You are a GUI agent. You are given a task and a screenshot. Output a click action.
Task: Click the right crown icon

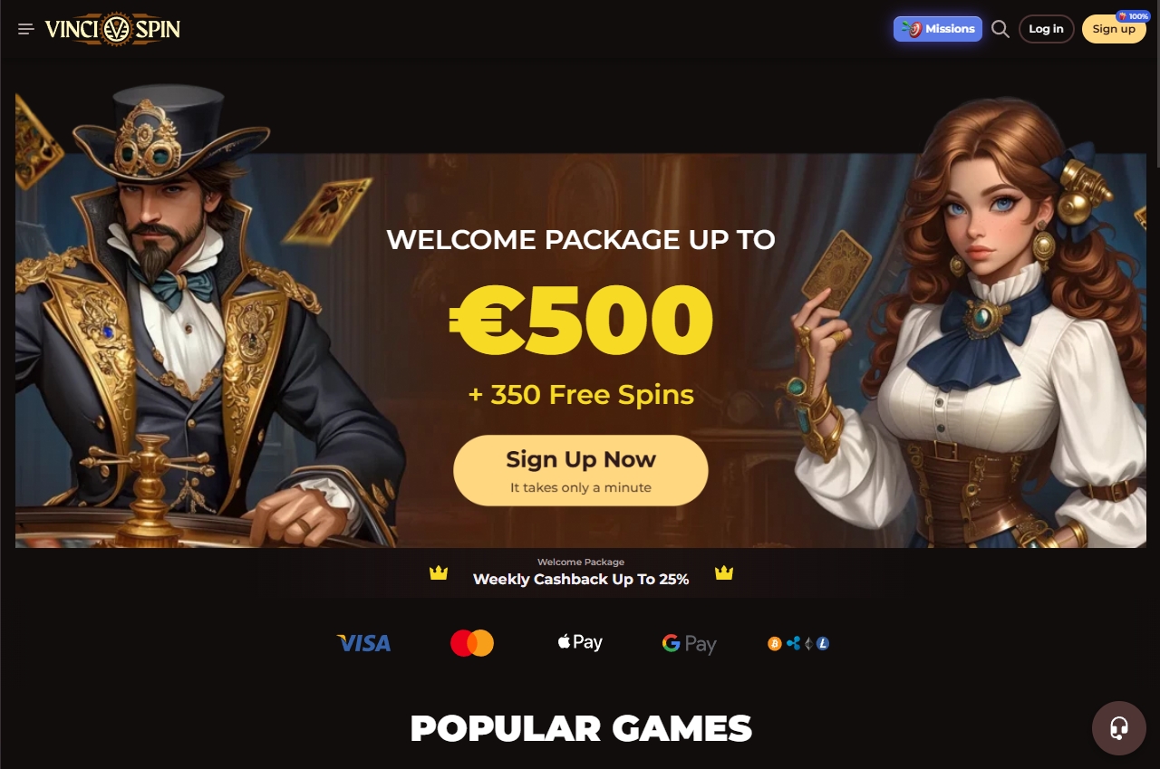point(724,572)
